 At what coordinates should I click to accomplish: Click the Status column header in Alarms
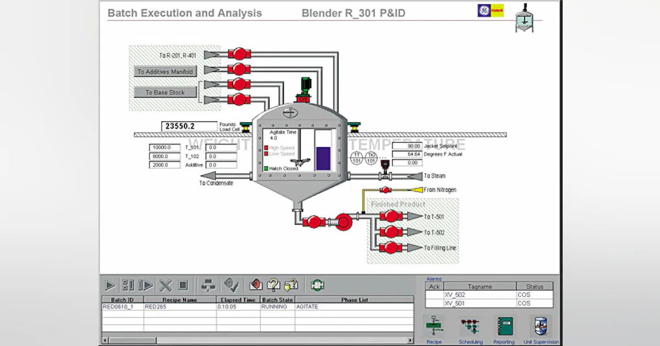(535, 286)
